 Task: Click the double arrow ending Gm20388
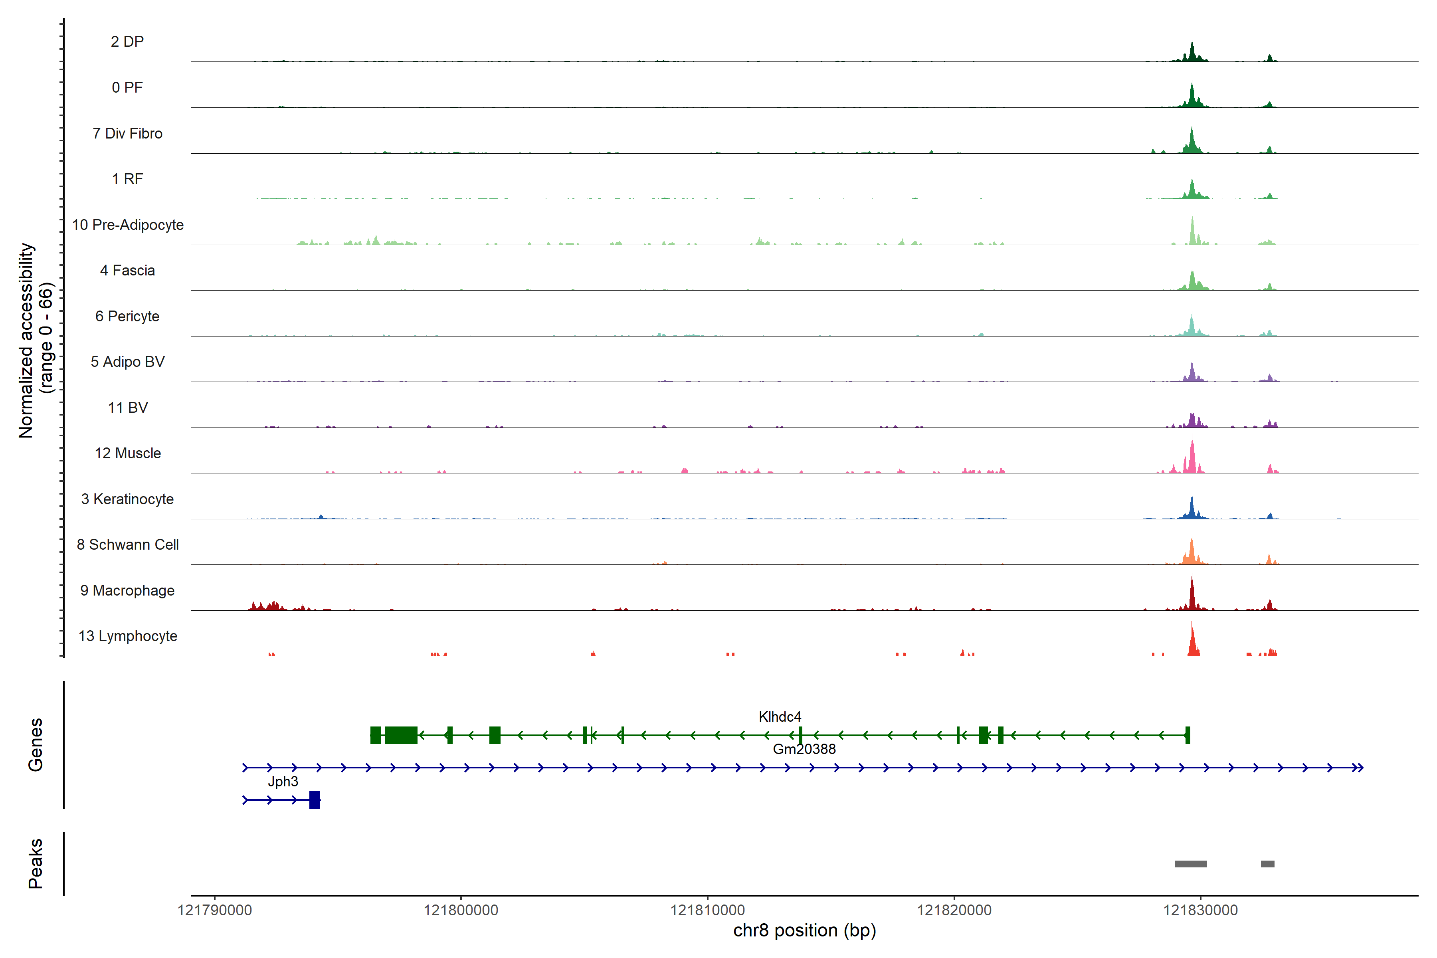click(1358, 767)
